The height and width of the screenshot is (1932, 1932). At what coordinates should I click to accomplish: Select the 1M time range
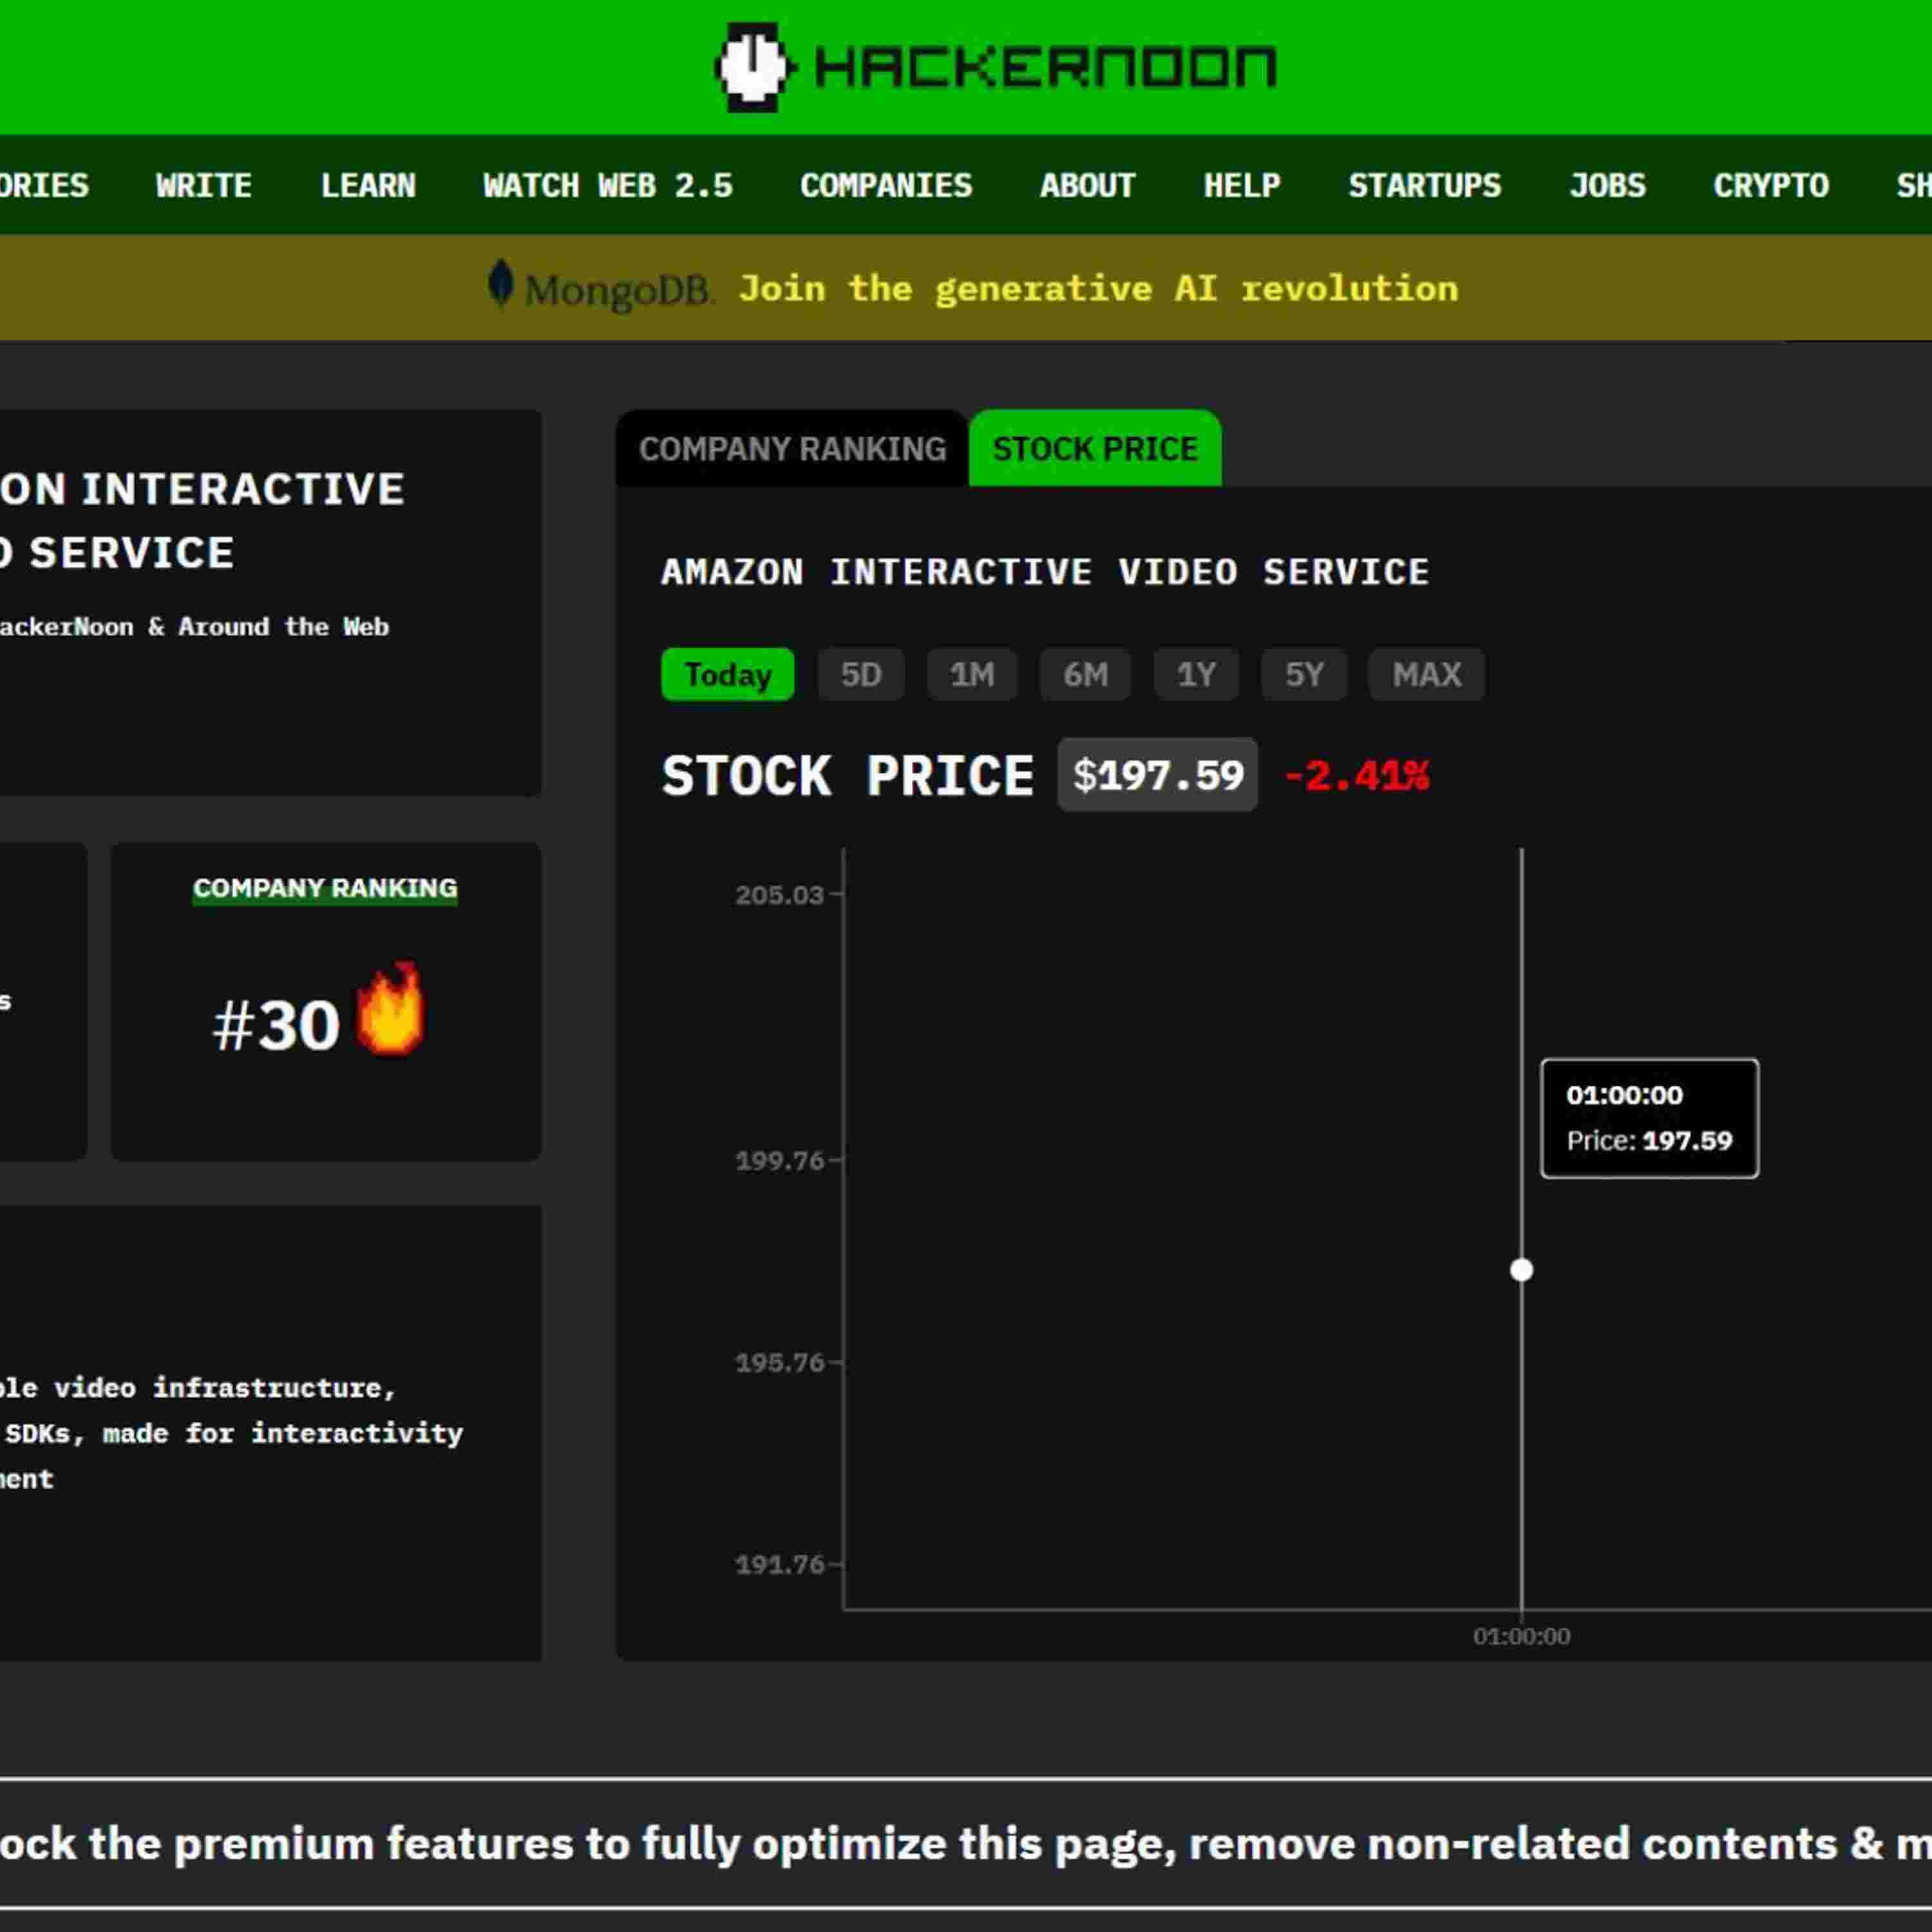[x=971, y=675]
